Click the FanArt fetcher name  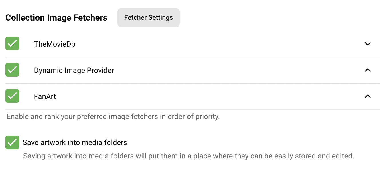(45, 96)
